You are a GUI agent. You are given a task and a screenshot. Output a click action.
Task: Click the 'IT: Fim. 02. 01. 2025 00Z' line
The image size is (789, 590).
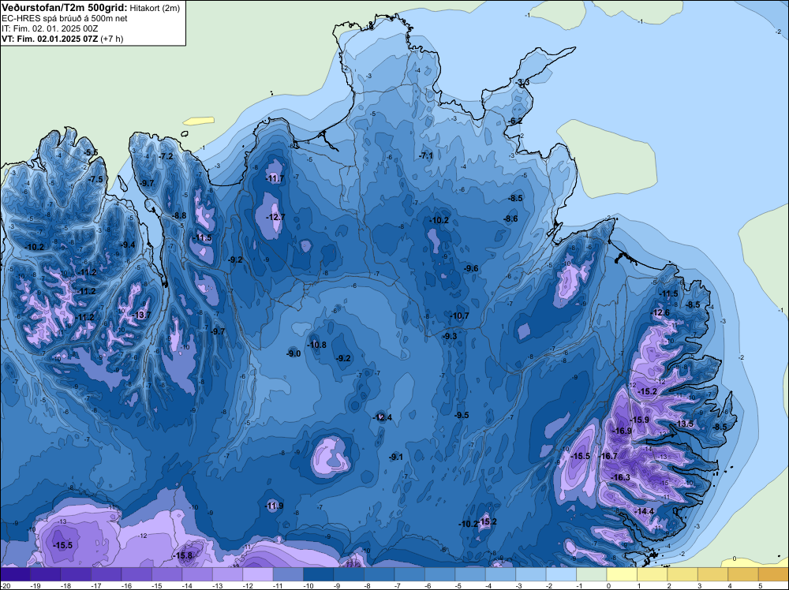(50, 28)
